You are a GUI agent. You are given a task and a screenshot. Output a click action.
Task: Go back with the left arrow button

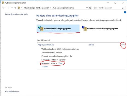[4, 8]
